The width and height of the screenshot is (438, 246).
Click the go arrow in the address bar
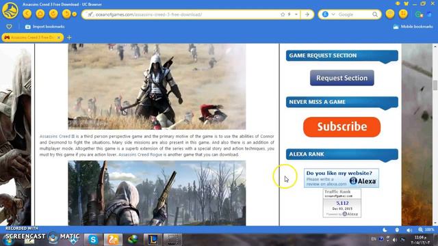[x=307, y=14]
